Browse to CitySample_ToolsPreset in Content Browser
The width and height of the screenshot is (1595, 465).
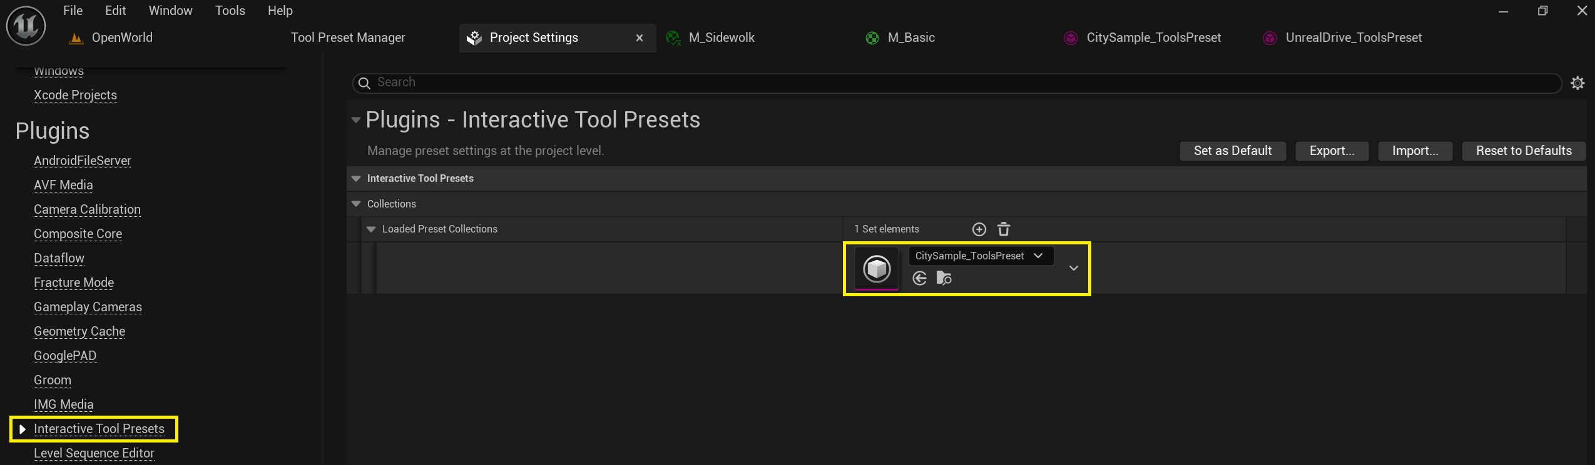click(x=944, y=278)
